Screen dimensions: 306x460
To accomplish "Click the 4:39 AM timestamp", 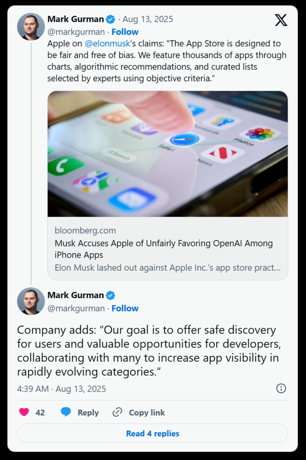I will pos(32,388).
